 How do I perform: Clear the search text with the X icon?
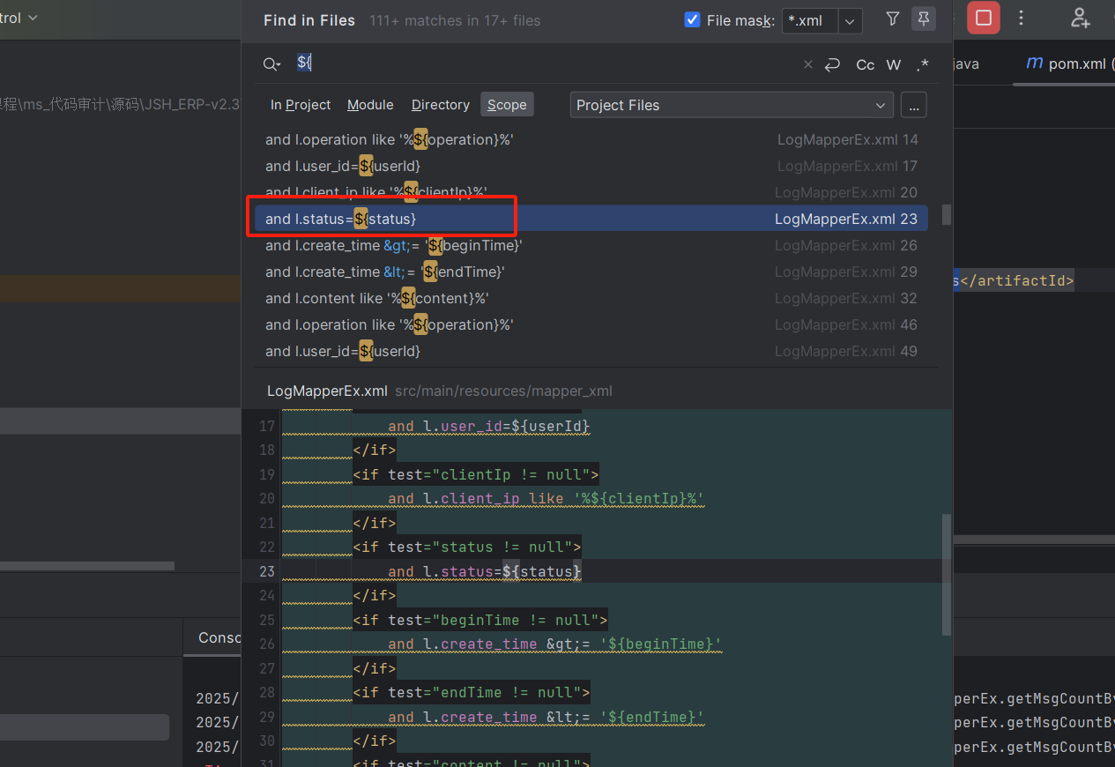807,64
